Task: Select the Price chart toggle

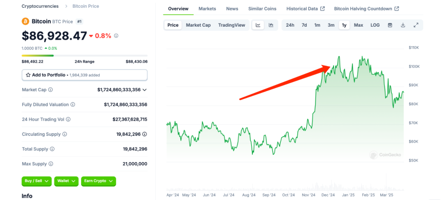Action: tap(173, 25)
